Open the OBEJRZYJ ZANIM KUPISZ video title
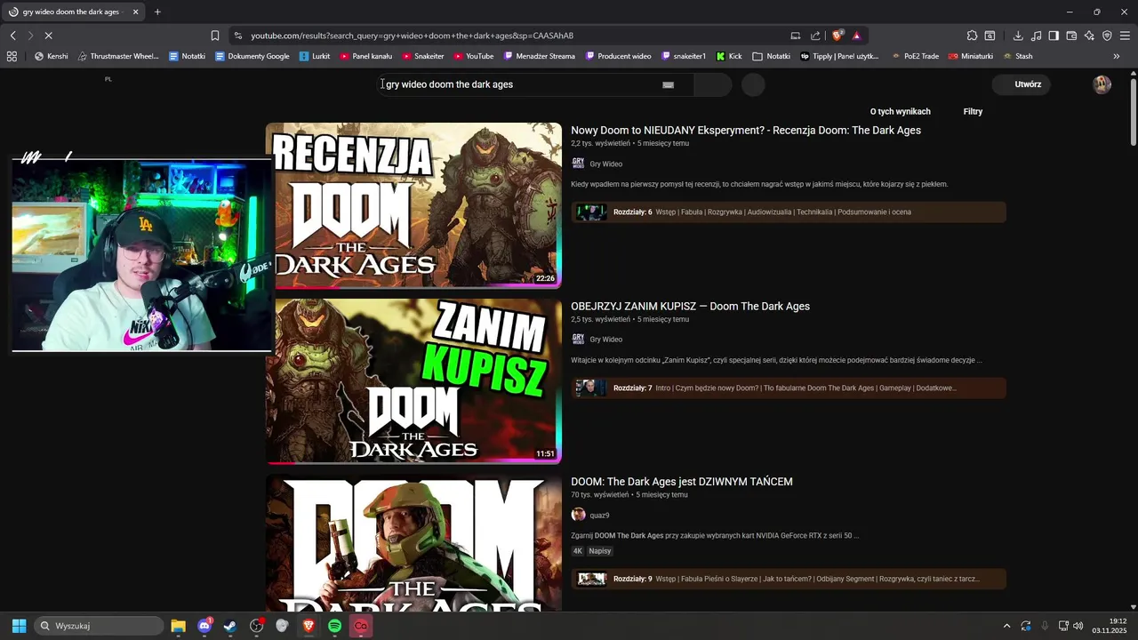 [690, 307]
